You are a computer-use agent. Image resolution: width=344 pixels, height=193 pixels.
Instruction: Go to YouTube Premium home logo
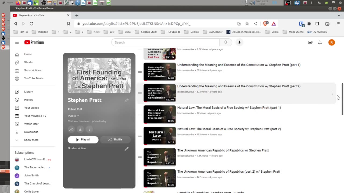[x=34, y=42]
